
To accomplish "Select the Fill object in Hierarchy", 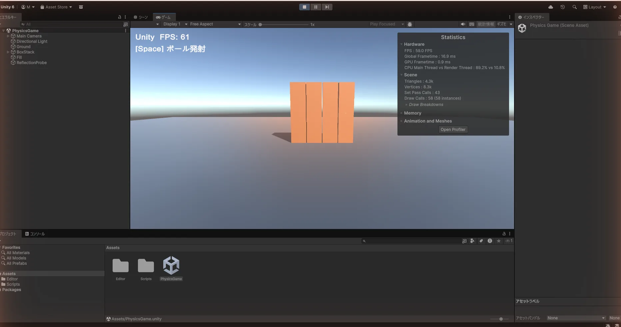I will pos(19,57).
